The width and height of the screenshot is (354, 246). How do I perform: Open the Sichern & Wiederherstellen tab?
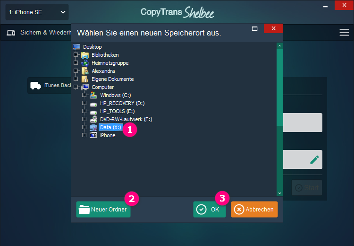(x=39, y=33)
